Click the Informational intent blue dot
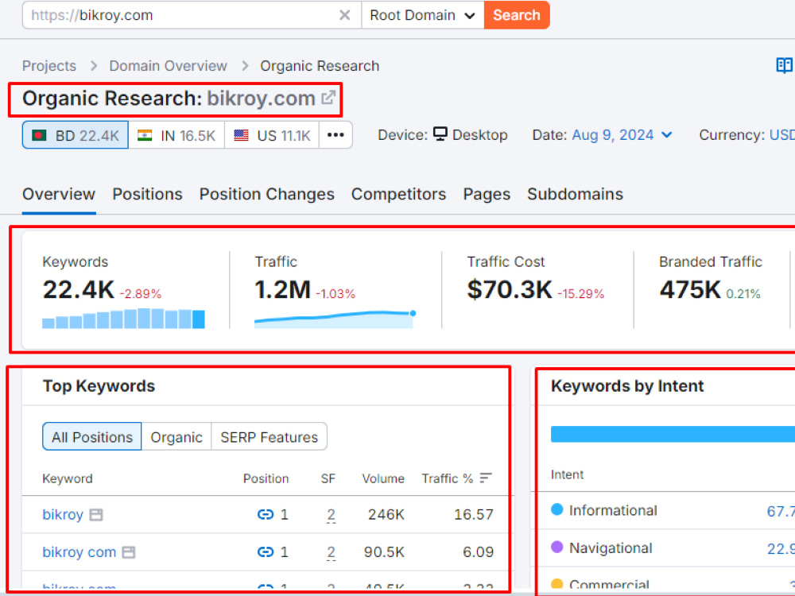Image resolution: width=795 pixels, height=596 pixels. (x=556, y=509)
